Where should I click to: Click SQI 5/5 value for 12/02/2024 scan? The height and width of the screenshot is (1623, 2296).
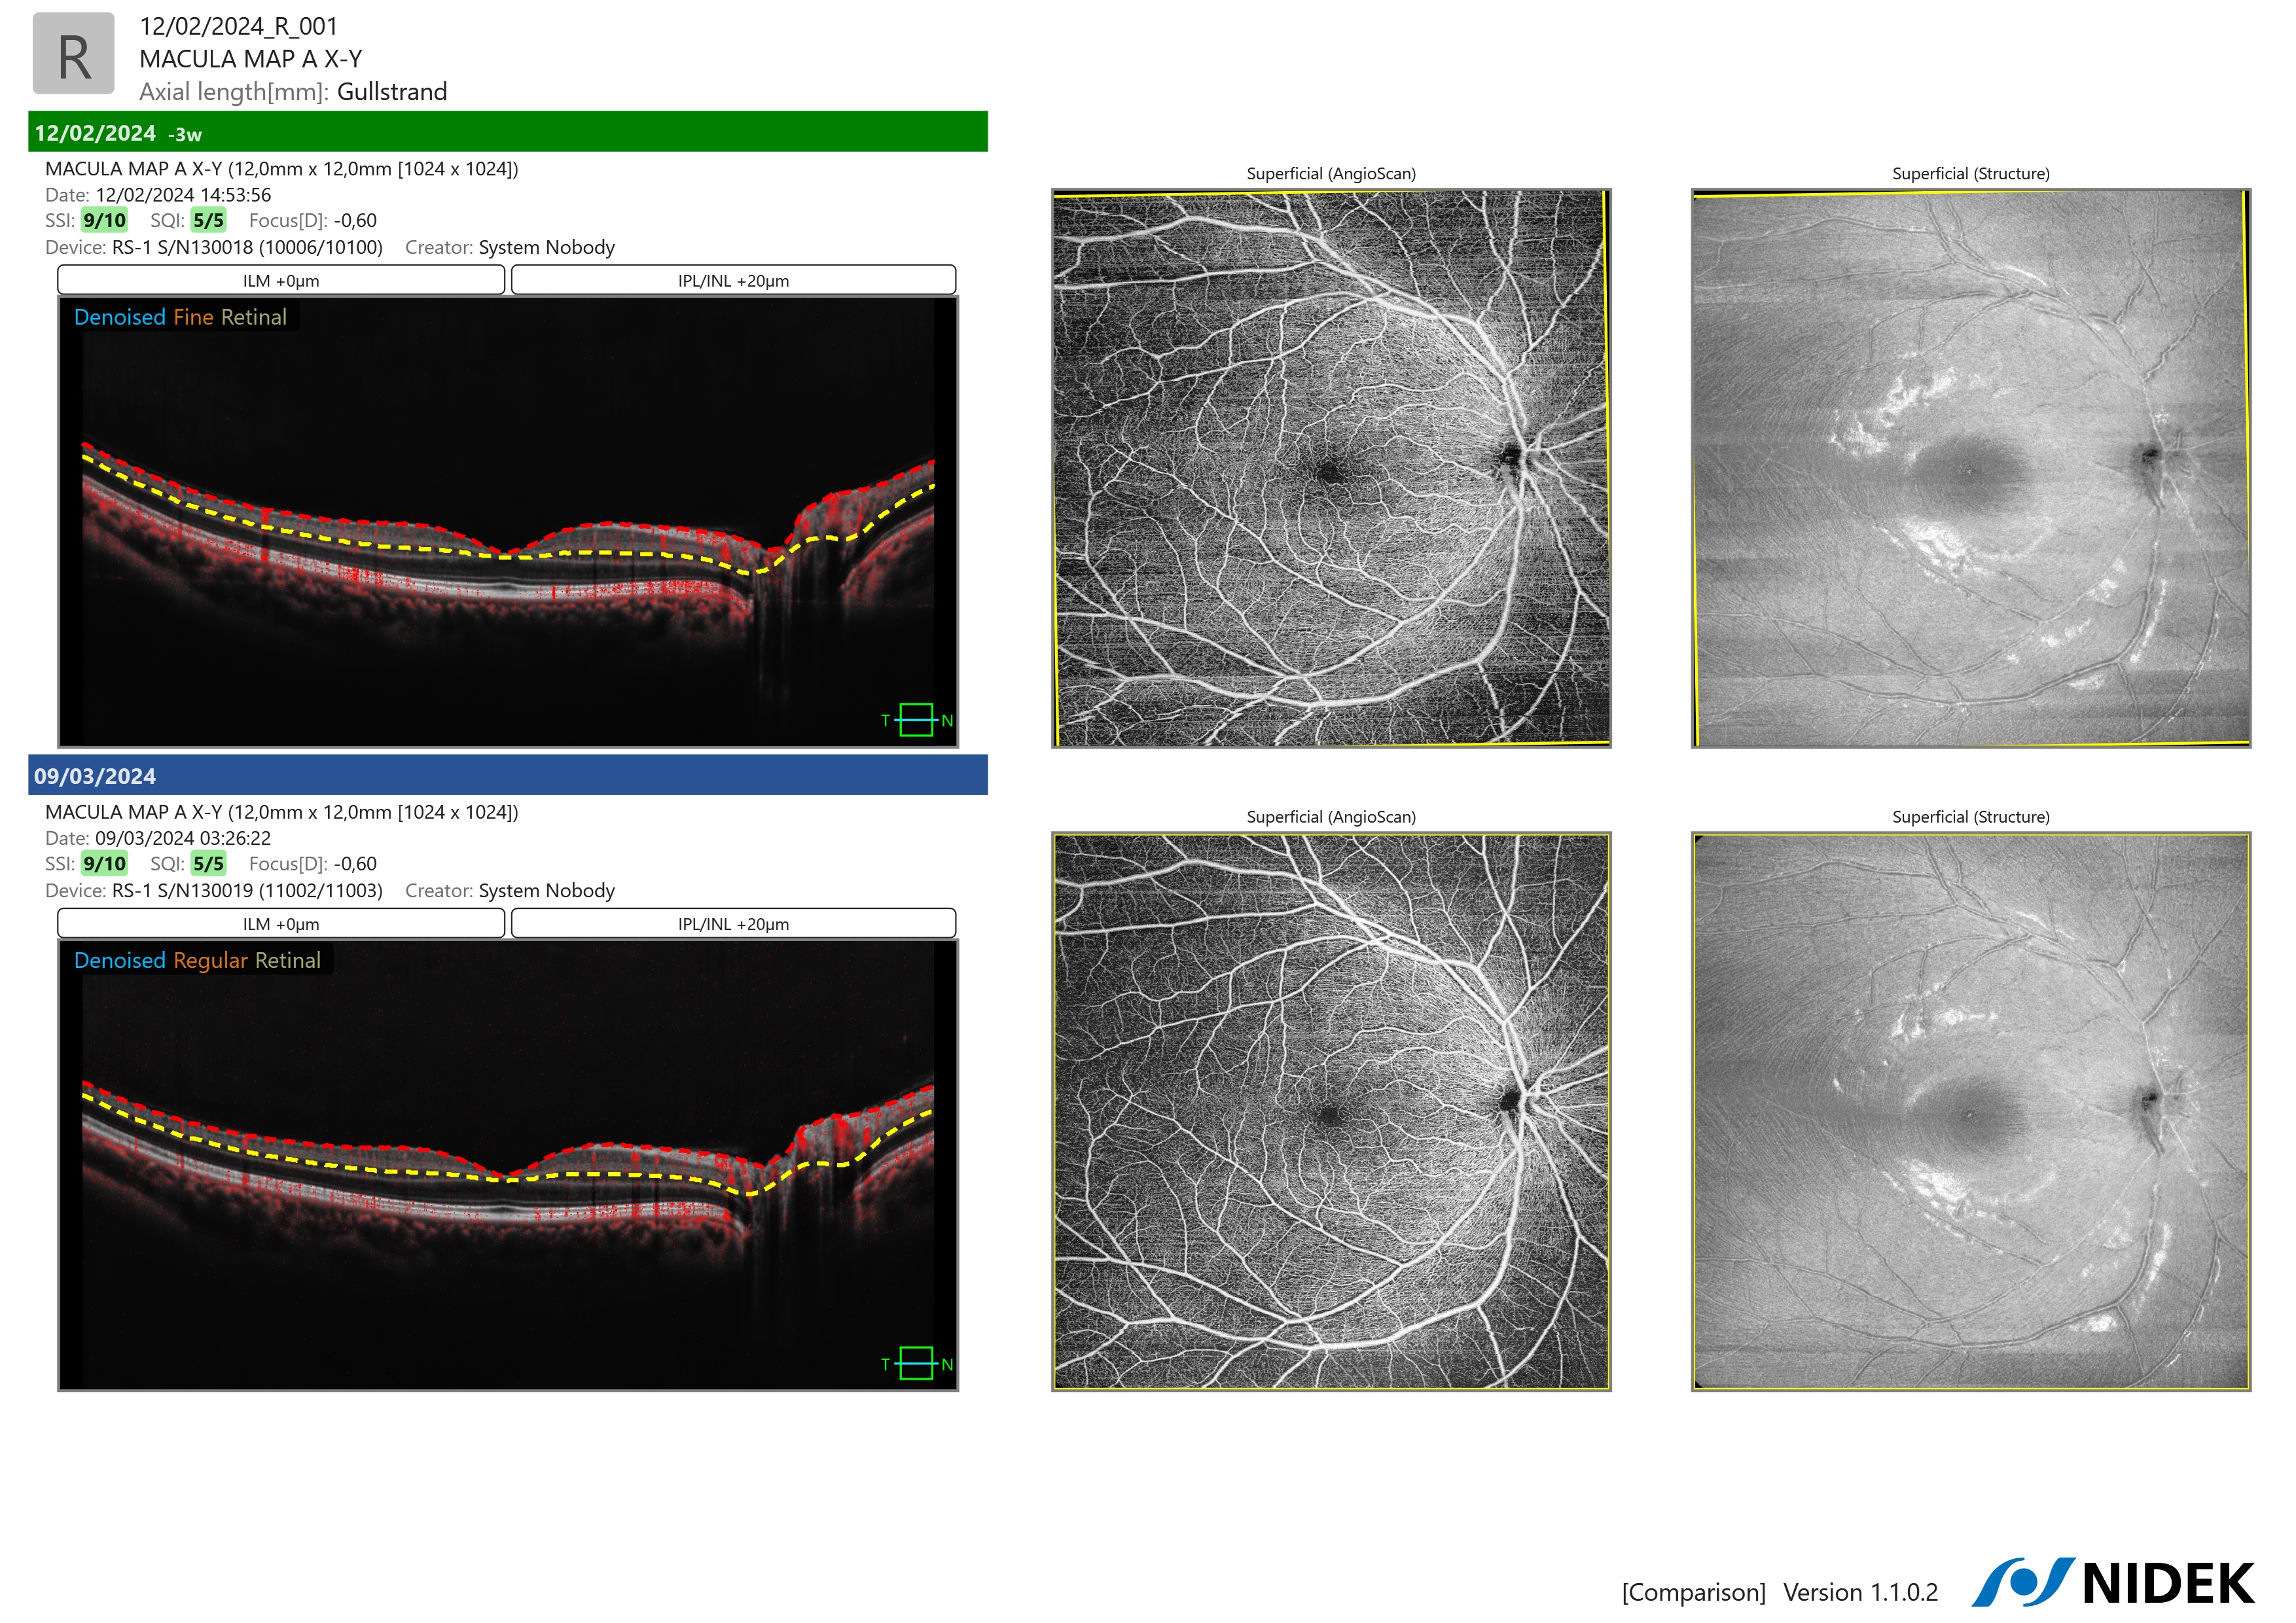point(208,220)
